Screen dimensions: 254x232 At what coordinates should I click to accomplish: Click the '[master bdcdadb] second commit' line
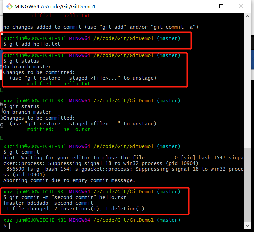48,203
